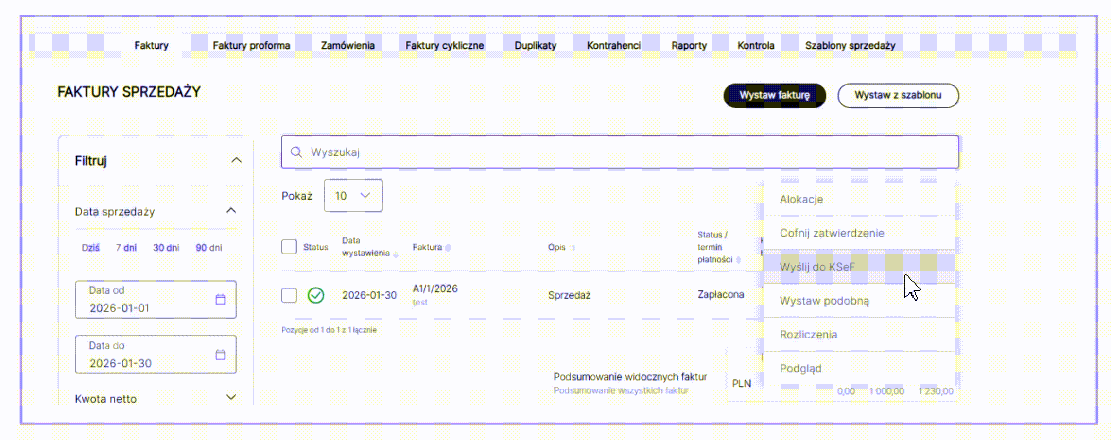The width and height of the screenshot is (1111, 440).
Task: Click the Data od date field
Action: (156, 299)
